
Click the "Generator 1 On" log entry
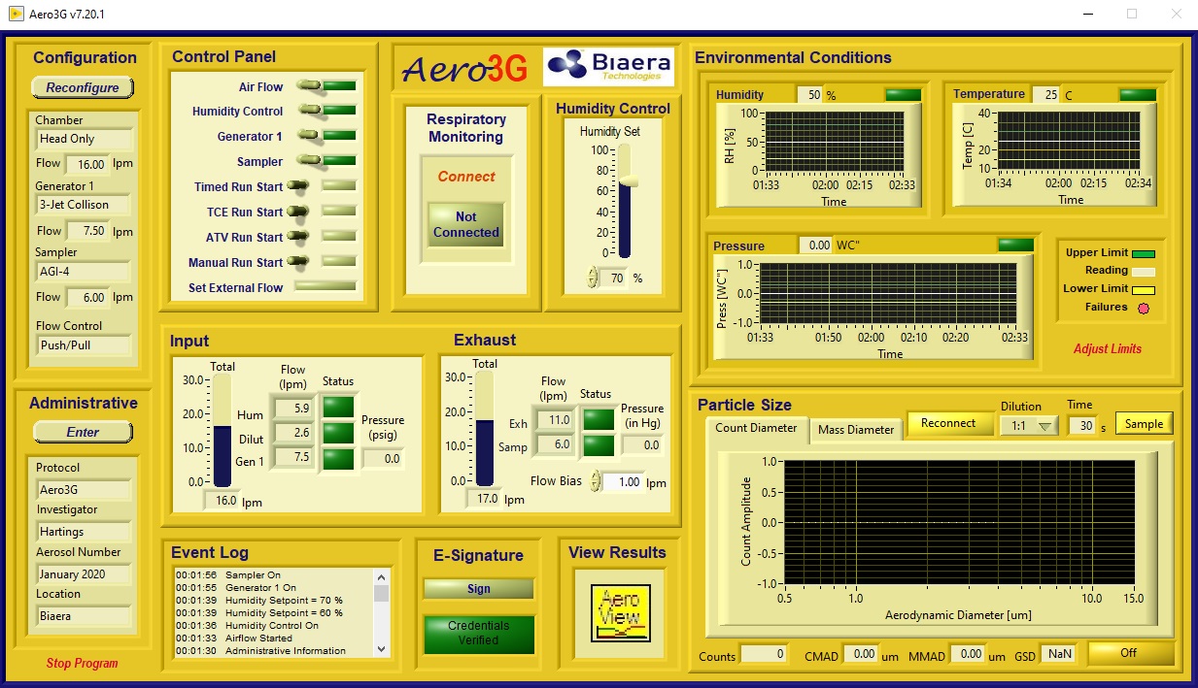coord(236,588)
